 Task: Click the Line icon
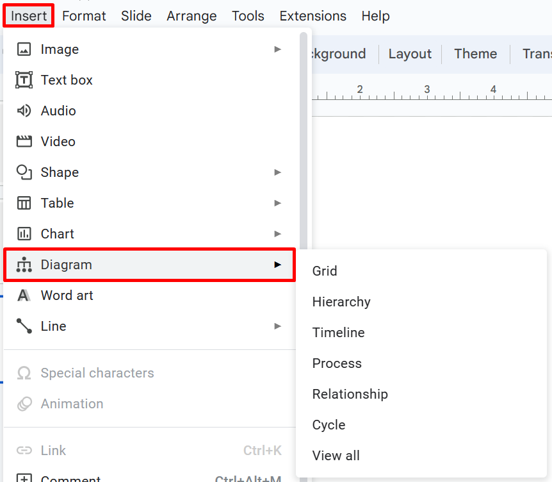pos(24,326)
